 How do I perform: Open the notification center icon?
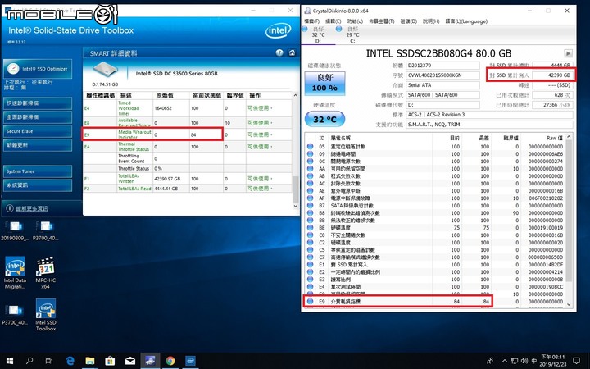click(x=576, y=361)
